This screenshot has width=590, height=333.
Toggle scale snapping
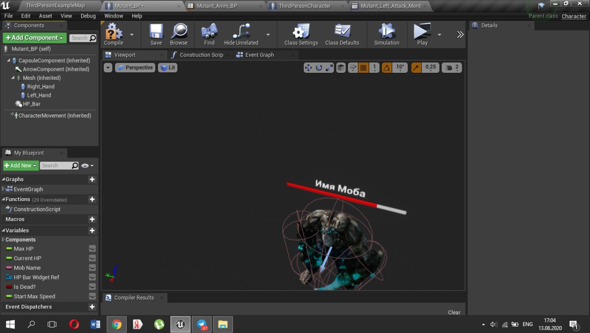[x=416, y=68]
